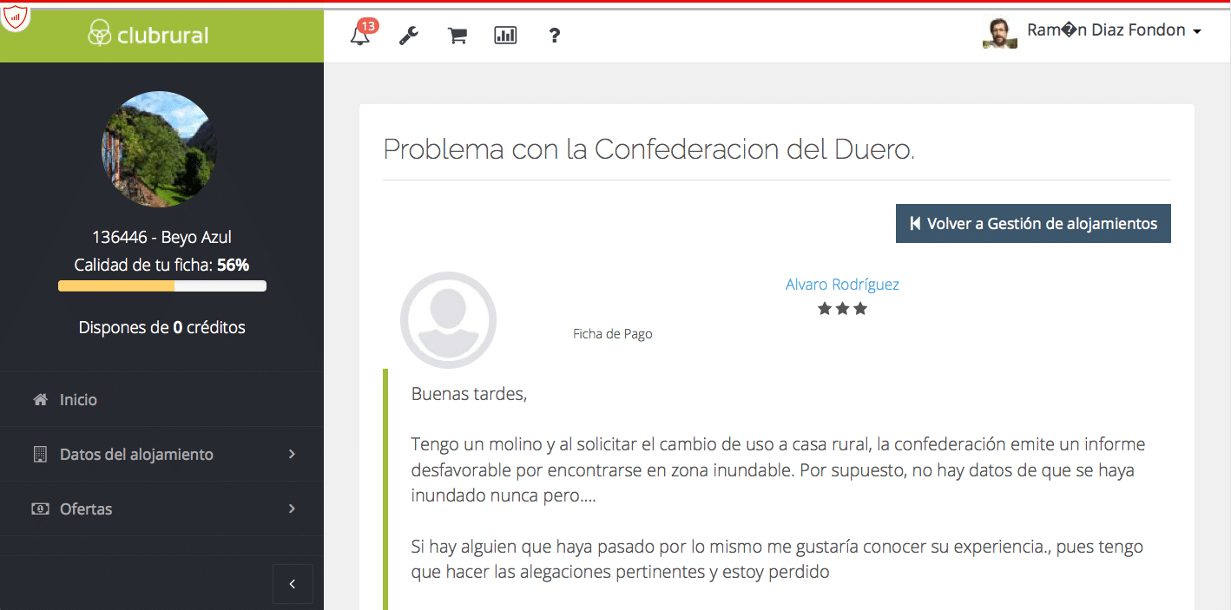Click the wrench settings icon
The image size is (1231, 610).
tap(408, 36)
